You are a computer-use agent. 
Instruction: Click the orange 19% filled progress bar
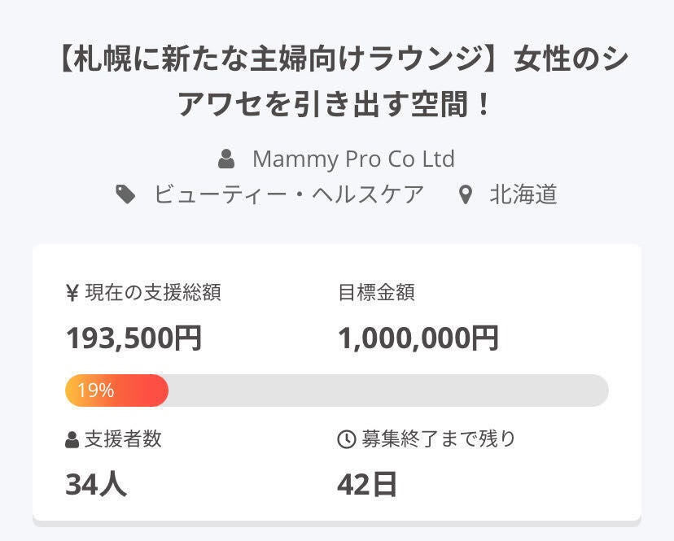click(x=116, y=390)
